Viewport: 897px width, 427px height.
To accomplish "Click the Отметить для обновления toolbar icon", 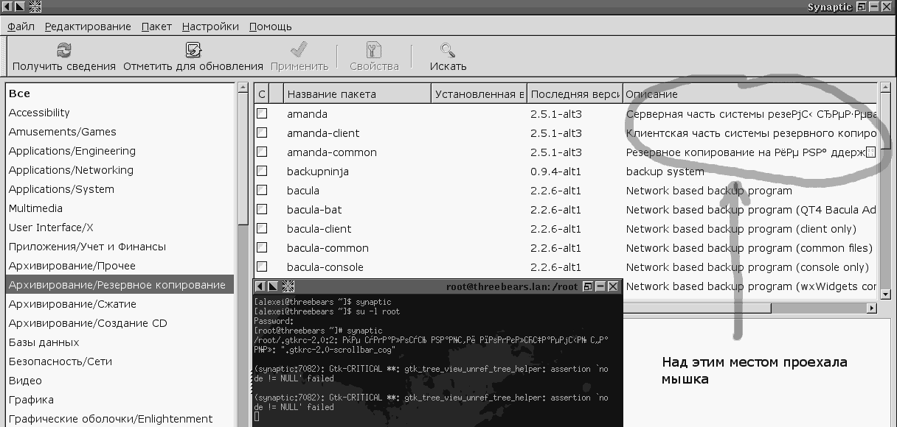I will coord(193,50).
